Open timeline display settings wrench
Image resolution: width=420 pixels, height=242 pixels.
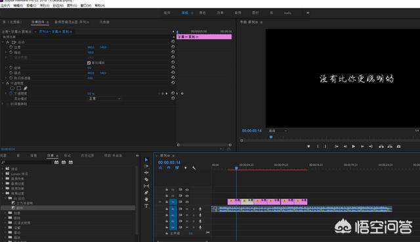coord(194,168)
